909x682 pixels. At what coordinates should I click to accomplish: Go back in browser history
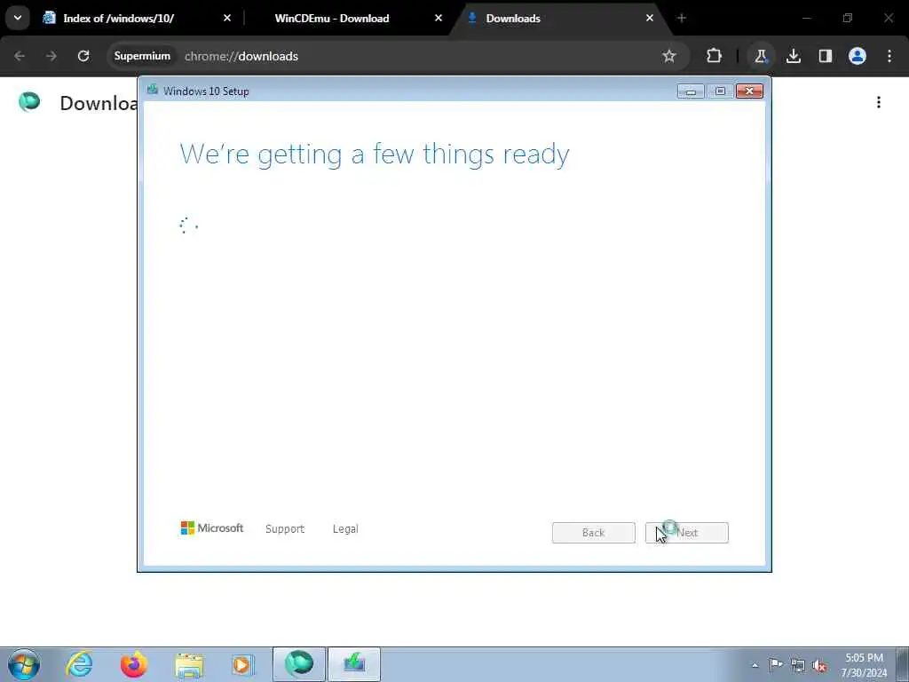click(x=20, y=56)
